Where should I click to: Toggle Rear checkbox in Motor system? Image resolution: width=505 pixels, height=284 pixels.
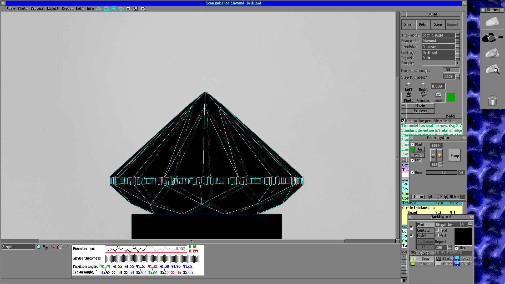413,173
